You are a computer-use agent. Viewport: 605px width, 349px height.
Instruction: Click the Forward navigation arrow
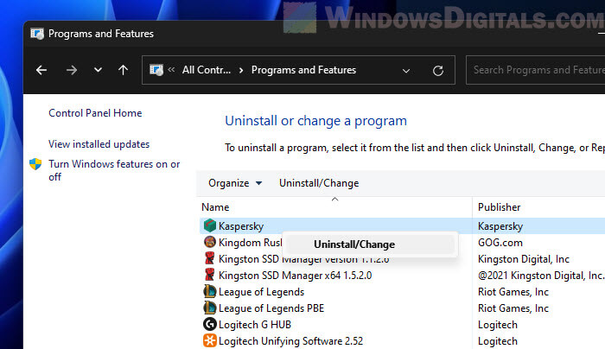(x=72, y=70)
